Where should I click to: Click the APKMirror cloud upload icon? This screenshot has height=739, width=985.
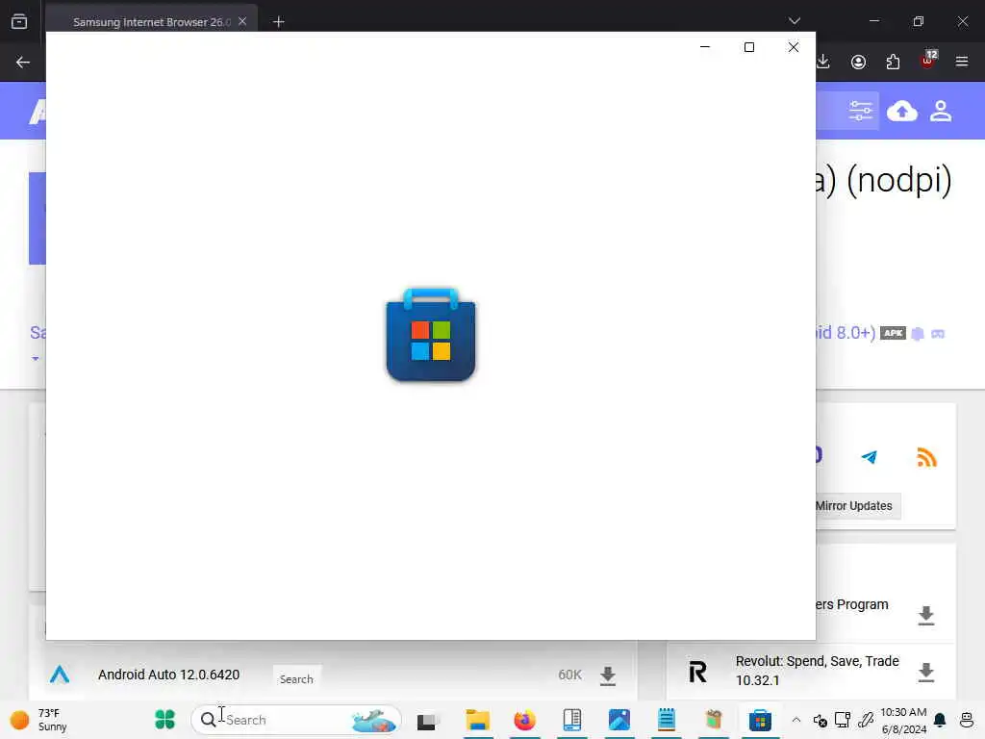pyautogui.click(x=901, y=112)
